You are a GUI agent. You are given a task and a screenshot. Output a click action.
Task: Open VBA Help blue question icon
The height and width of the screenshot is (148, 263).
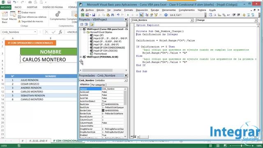pyautogui.click(x=166, y=15)
